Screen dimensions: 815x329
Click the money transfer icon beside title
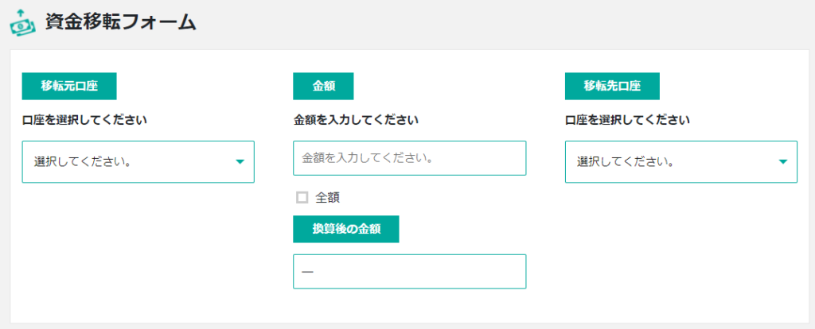coord(23,22)
